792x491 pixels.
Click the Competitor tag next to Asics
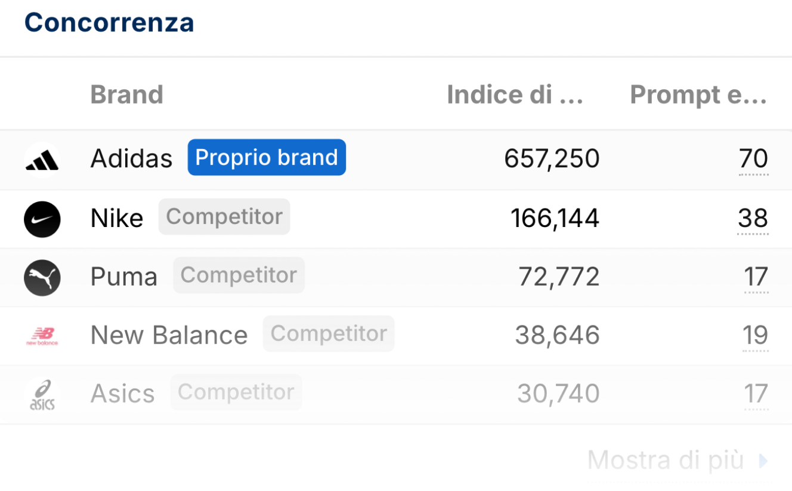point(236,392)
